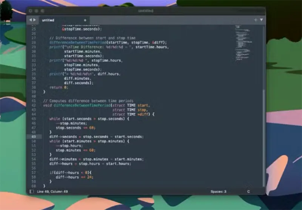Click the next tab right arrow
This screenshot has width=302, height=210.
(35, 20)
